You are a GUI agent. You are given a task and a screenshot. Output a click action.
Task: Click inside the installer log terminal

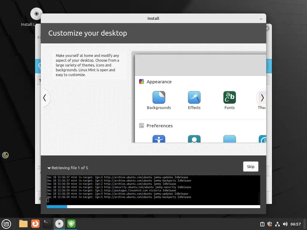coord(153,190)
